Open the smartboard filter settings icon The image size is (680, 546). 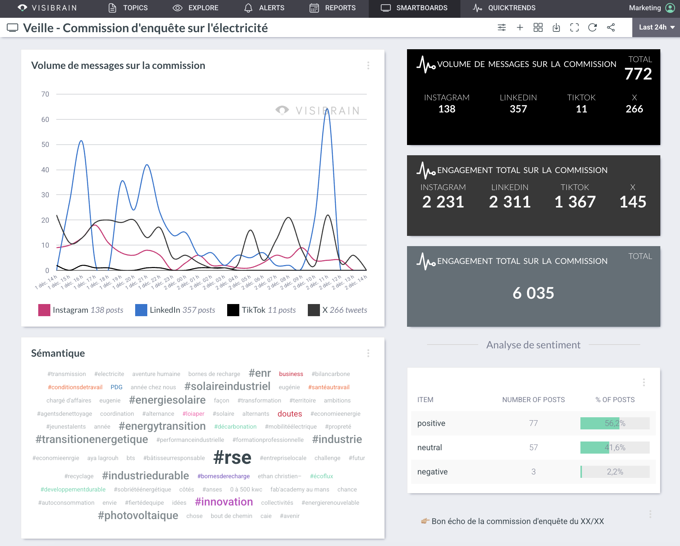coord(502,28)
